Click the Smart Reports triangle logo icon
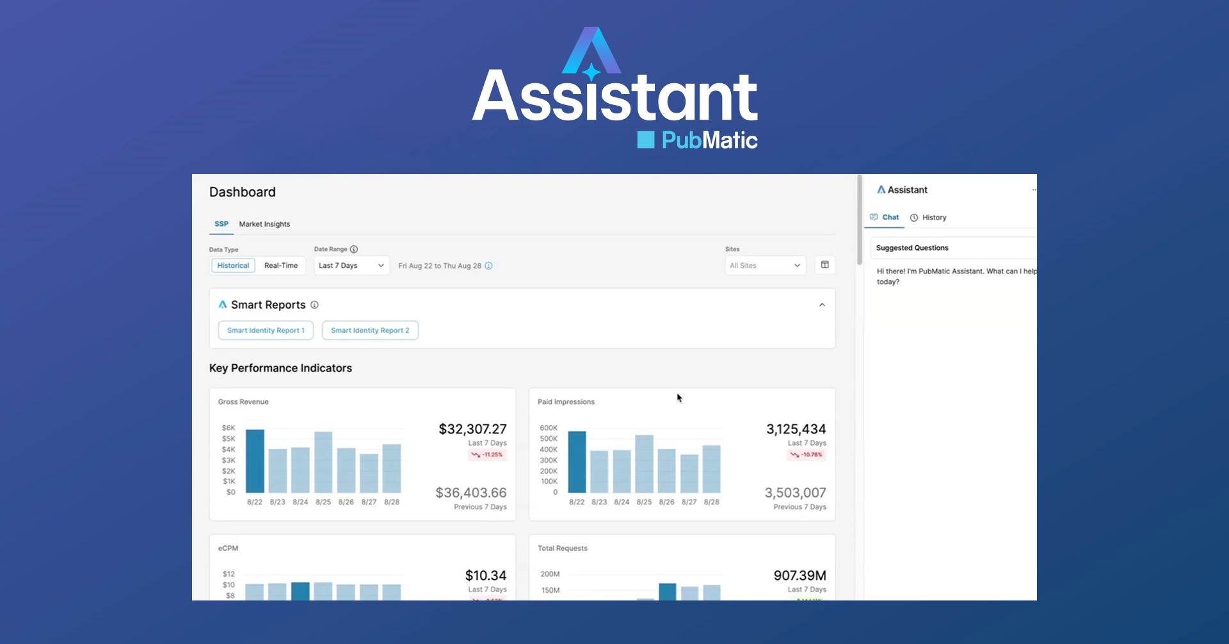Viewport: 1229px width, 644px height. [x=222, y=304]
